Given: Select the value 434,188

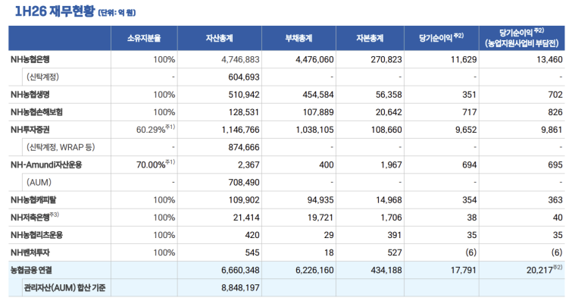Looking at the screenshot, I should pos(386,271).
